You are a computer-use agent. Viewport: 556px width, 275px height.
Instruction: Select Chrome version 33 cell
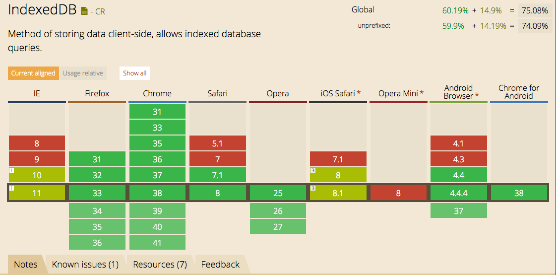click(x=157, y=127)
